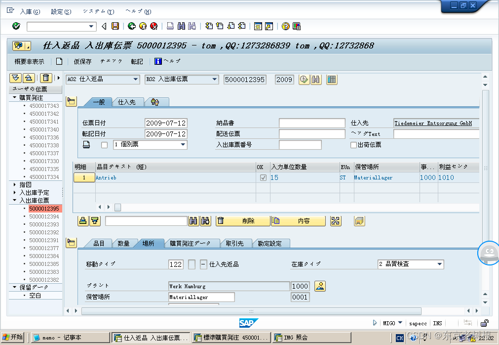The width and height of the screenshot is (499, 345).
Task: Click the trash icon above document tree
Action: (46, 78)
